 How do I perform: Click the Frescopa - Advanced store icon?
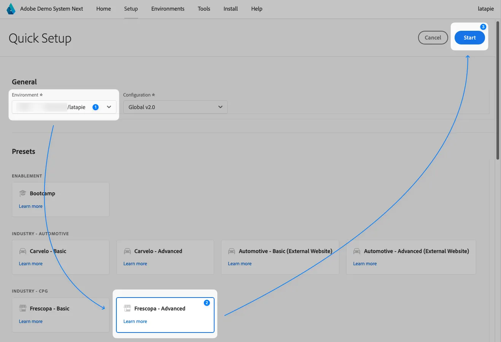tap(127, 309)
